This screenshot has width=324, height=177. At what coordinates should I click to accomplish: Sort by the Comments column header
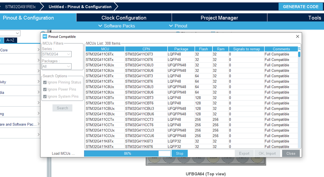point(281,49)
